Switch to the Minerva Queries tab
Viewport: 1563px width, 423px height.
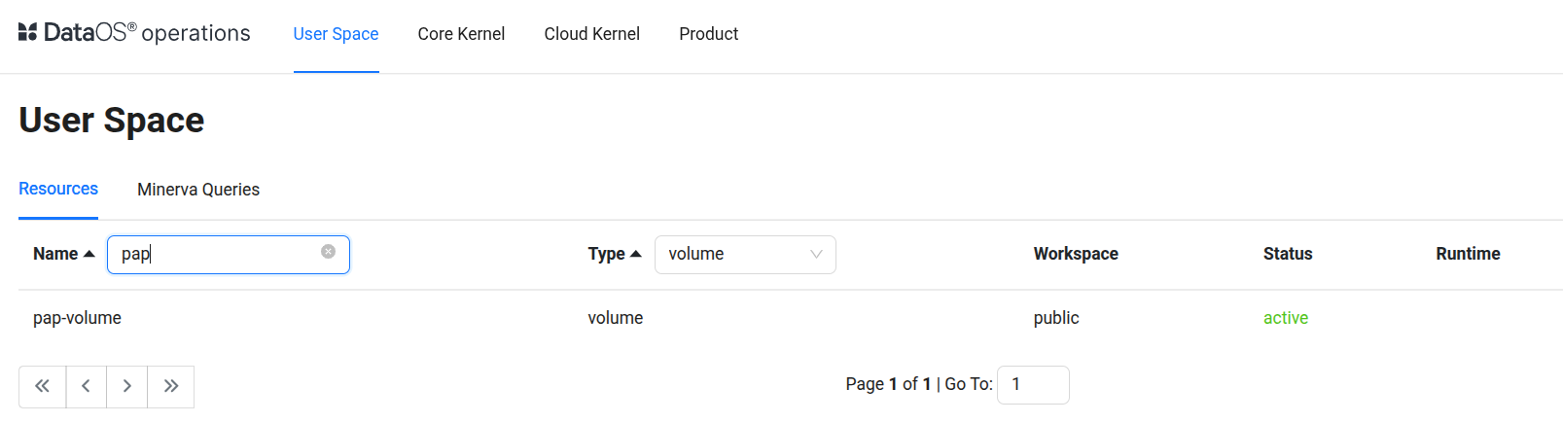click(x=198, y=190)
